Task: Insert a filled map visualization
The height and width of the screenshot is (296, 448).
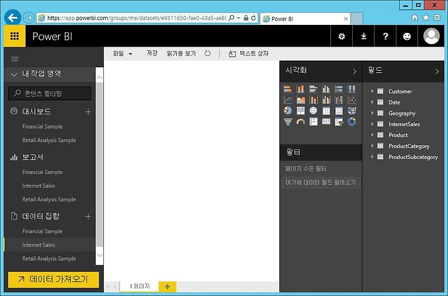Action: coord(352,111)
